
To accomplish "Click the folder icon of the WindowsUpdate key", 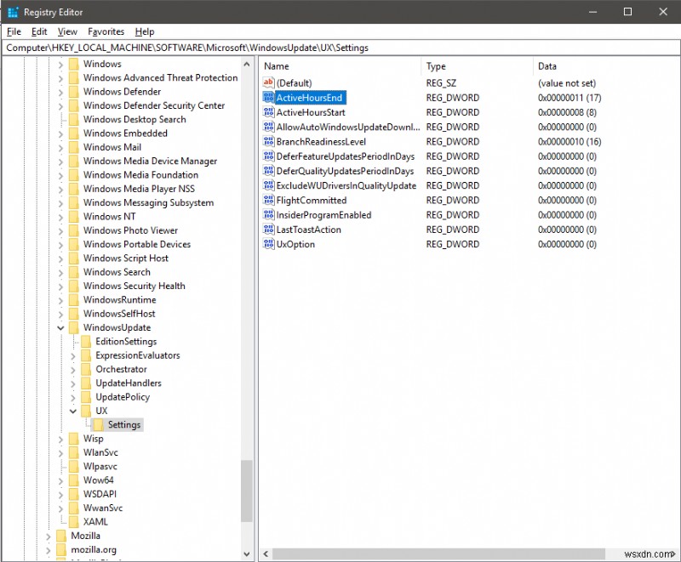I will (x=72, y=327).
